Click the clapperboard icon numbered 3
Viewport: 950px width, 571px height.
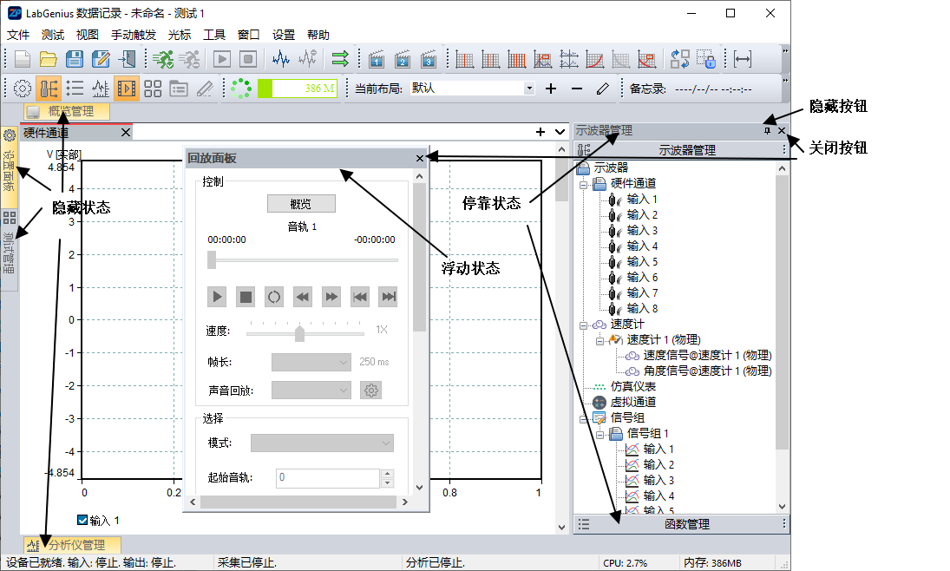pos(429,59)
